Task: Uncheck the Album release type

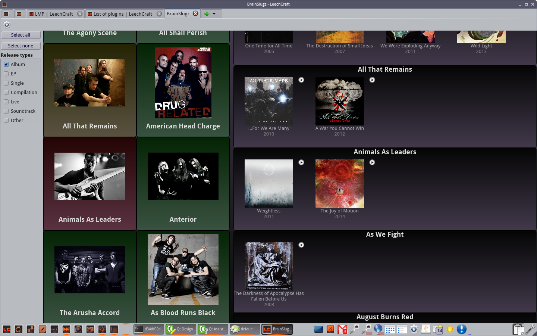Action: 6,64
